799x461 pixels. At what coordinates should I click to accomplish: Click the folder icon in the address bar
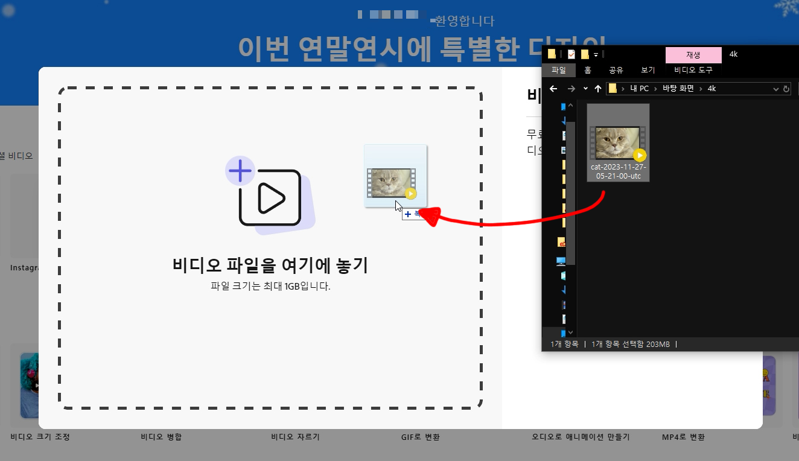pyautogui.click(x=613, y=88)
